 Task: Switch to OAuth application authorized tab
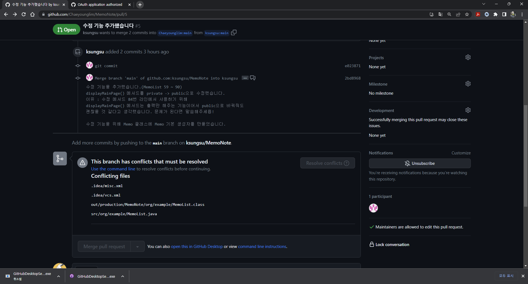pyautogui.click(x=100, y=5)
